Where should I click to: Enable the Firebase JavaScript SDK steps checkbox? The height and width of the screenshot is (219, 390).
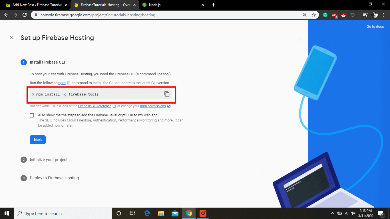32,115
